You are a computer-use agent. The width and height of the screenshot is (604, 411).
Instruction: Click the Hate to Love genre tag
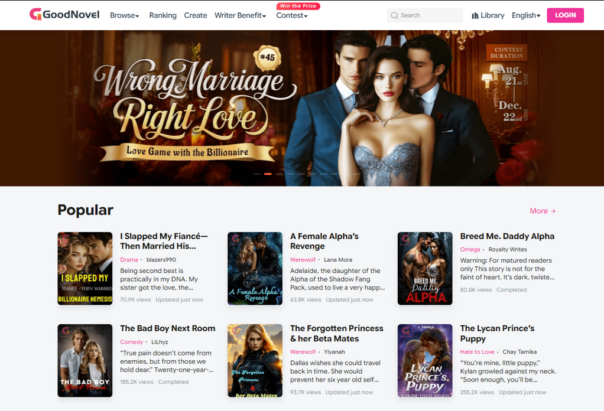pos(477,351)
